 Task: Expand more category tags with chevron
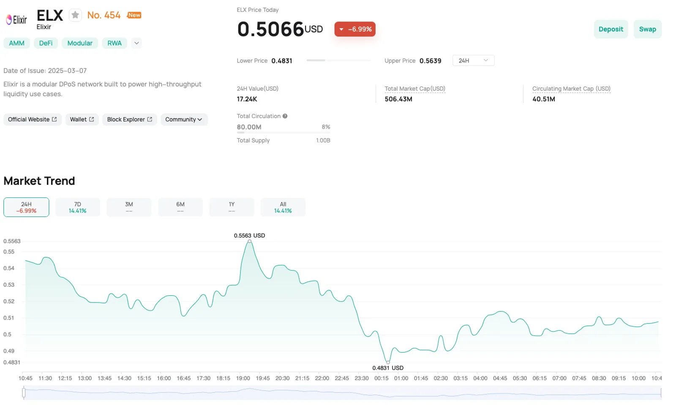(x=136, y=43)
